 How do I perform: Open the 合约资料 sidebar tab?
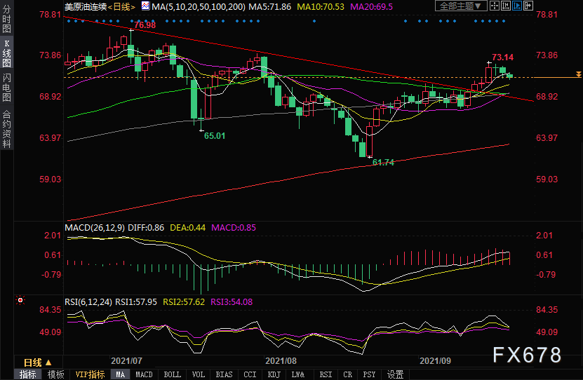pyautogui.click(x=6, y=129)
